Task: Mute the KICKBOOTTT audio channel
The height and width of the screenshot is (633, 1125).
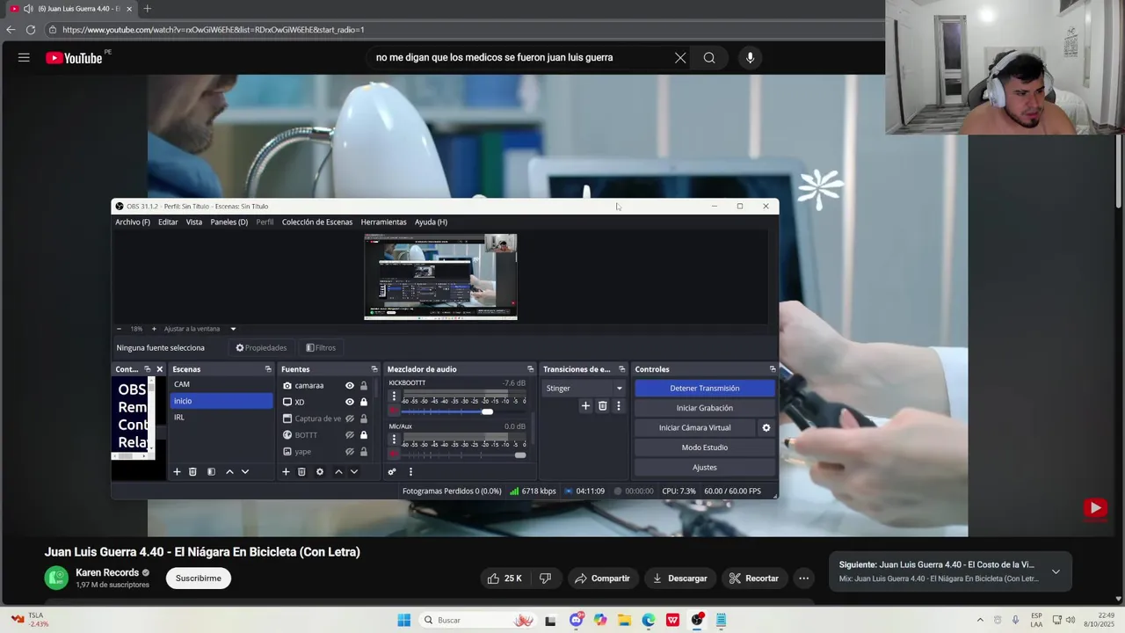Action: pyautogui.click(x=394, y=411)
